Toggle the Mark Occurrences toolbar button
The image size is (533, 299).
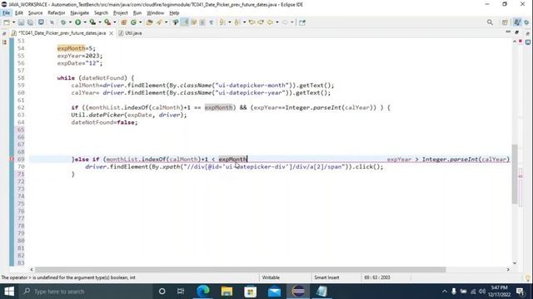(x=185, y=22)
